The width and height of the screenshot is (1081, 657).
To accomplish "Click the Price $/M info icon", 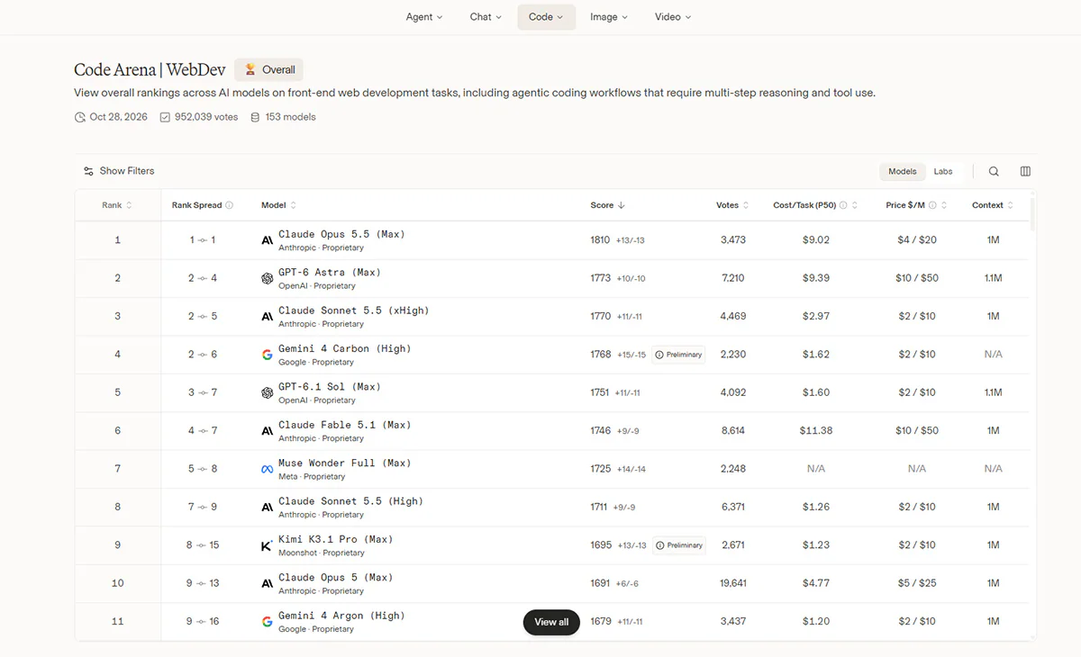I will point(932,205).
